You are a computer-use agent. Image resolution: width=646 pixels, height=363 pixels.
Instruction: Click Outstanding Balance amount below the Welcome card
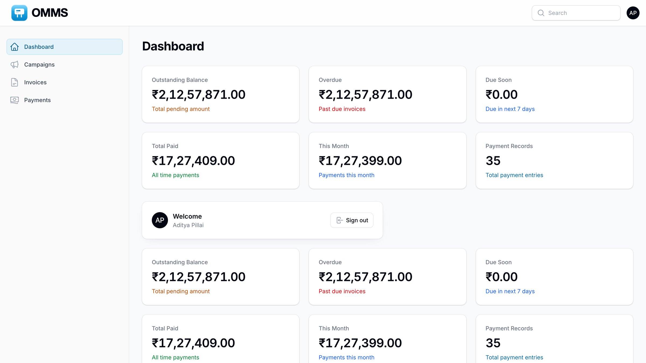click(x=199, y=277)
